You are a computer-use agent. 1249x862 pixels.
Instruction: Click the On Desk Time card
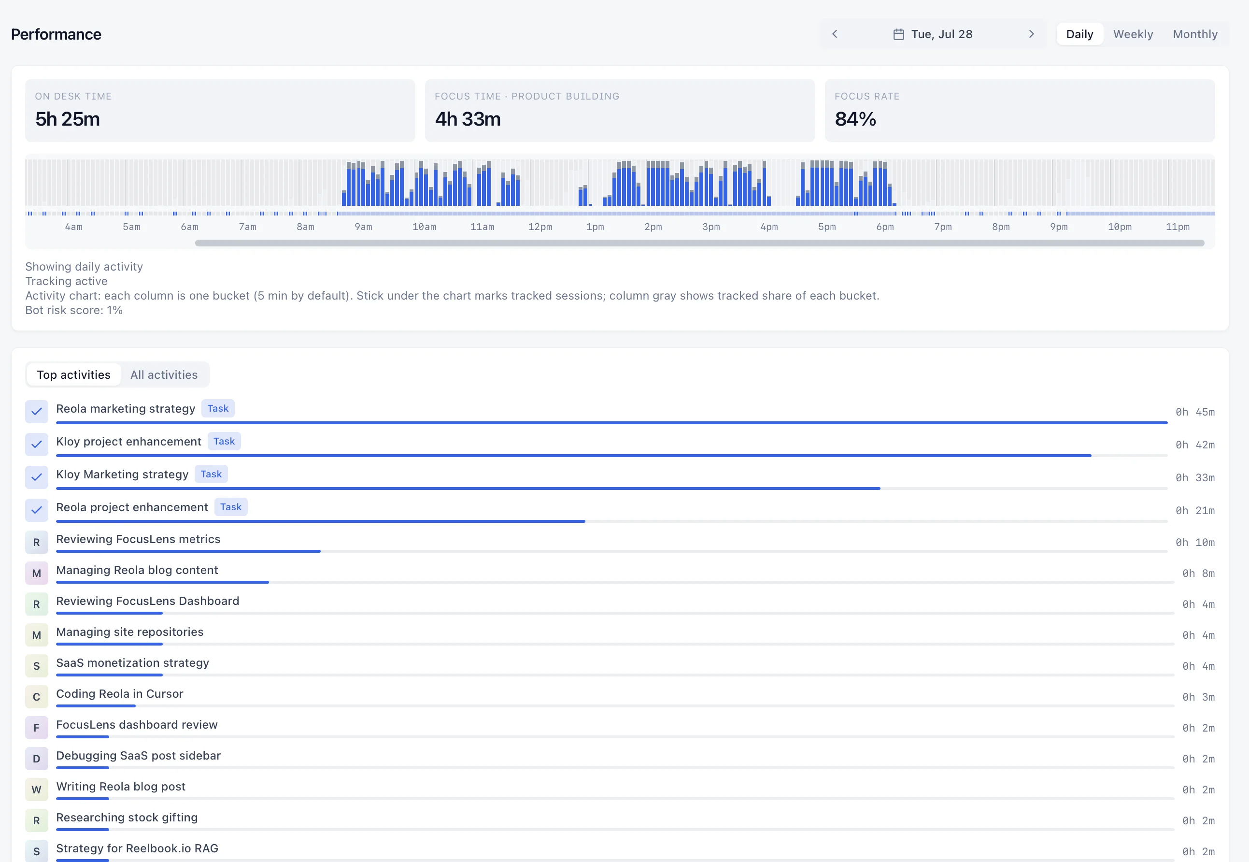[x=220, y=111]
